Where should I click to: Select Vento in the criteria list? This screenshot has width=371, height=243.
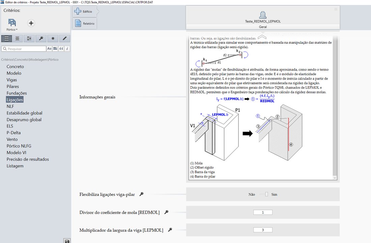pyautogui.click(x=12, y=140)
